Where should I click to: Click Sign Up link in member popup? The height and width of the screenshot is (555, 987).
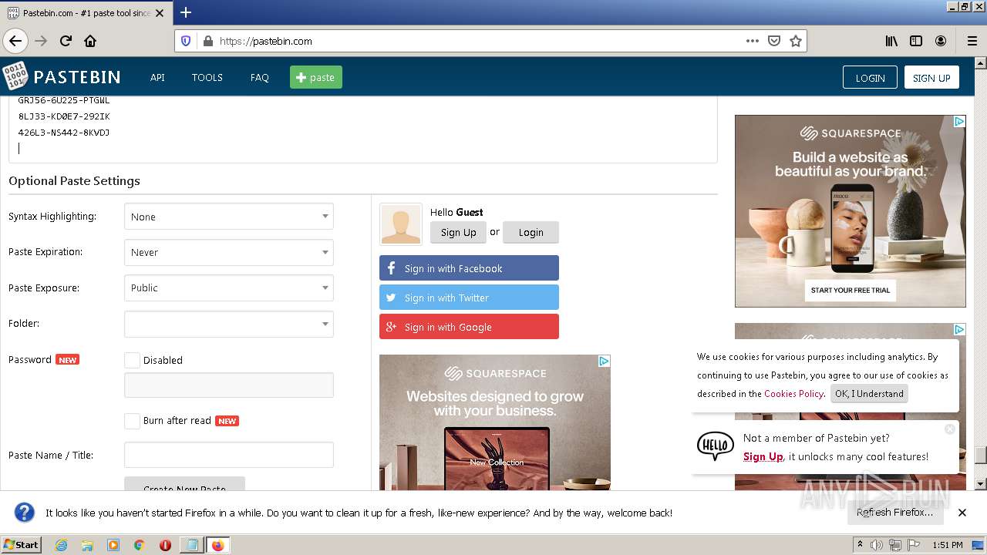coord(763,456)
